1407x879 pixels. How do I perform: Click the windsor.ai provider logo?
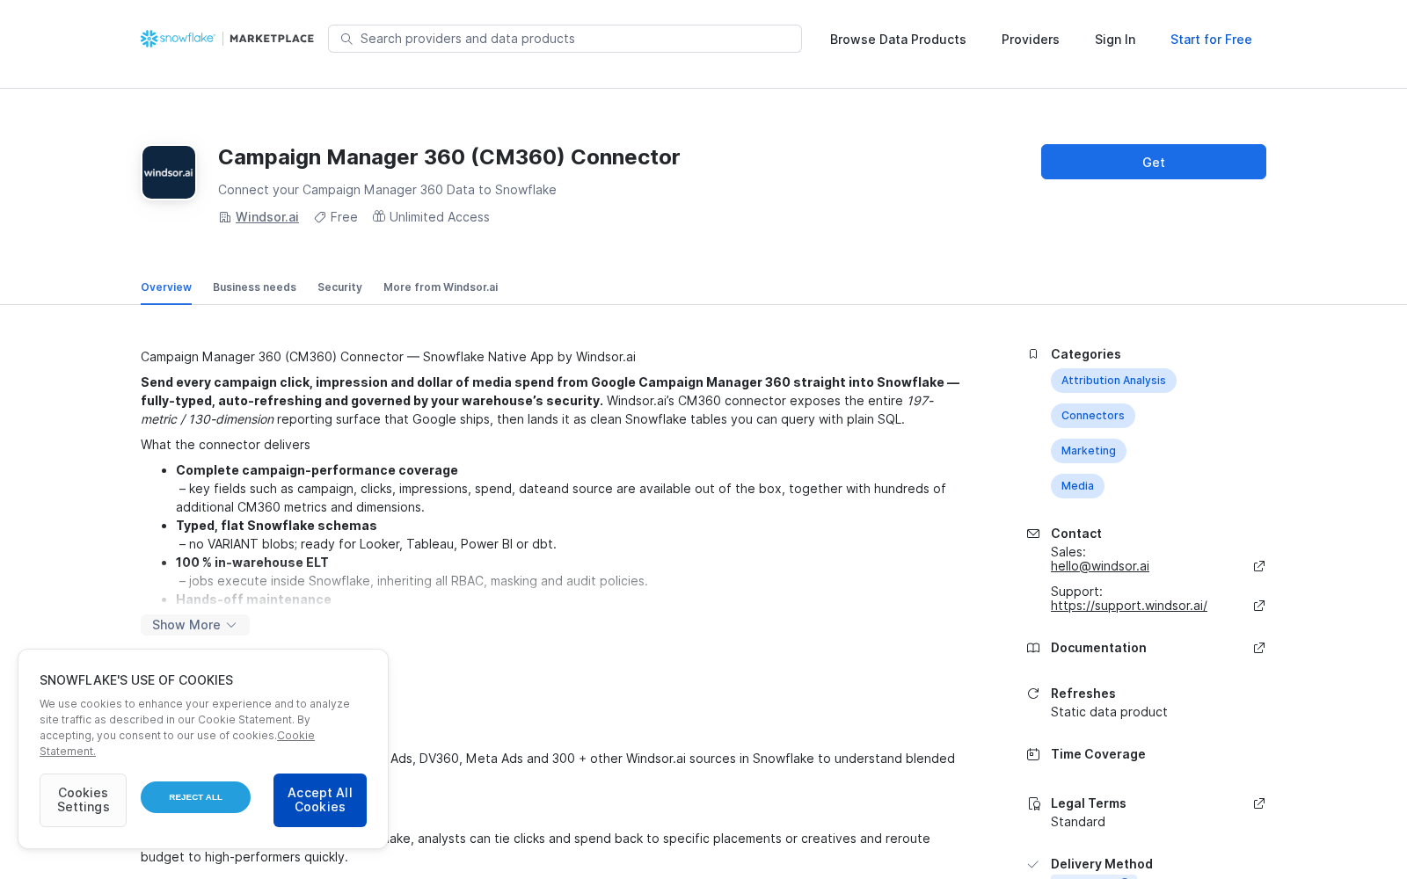point(169,172)
